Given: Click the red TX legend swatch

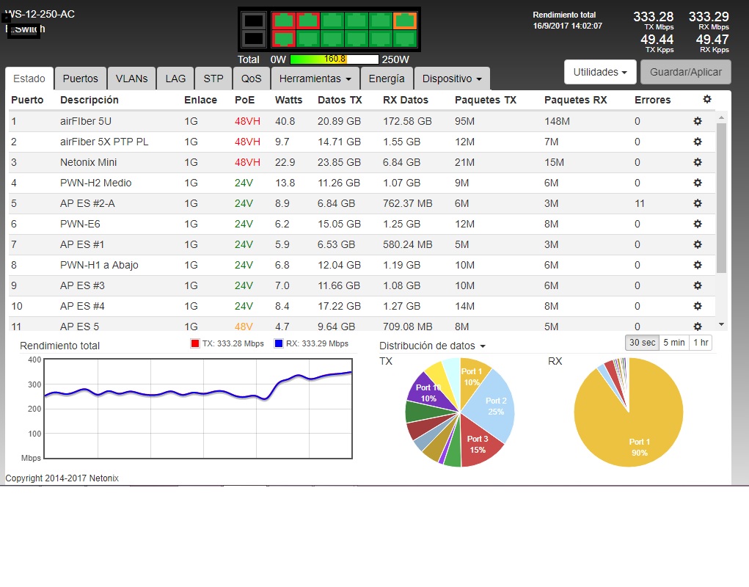Looking at the screenshot, I should tap(195, 343).
